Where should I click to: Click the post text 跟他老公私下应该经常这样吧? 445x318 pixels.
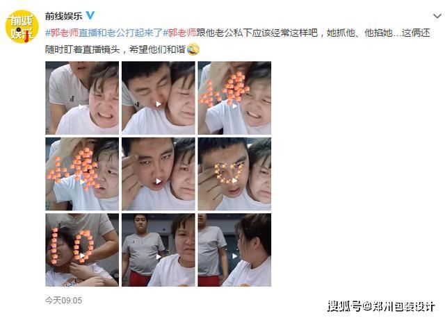point(257,33)
